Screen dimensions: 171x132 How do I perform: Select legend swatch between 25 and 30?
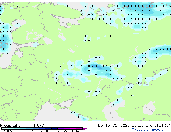click(54, 128)
